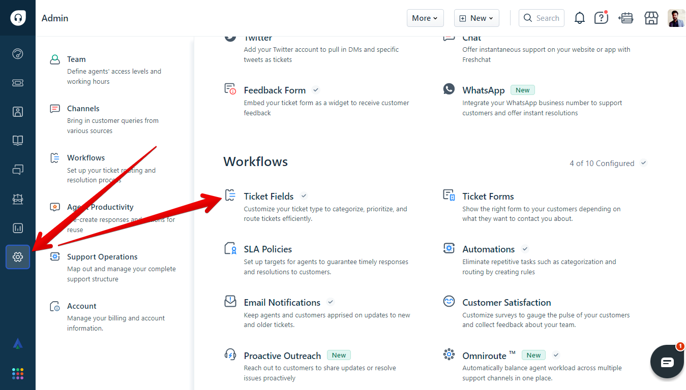
Task: Open the Contacts icon in sidebar
Action: [18, 112]
